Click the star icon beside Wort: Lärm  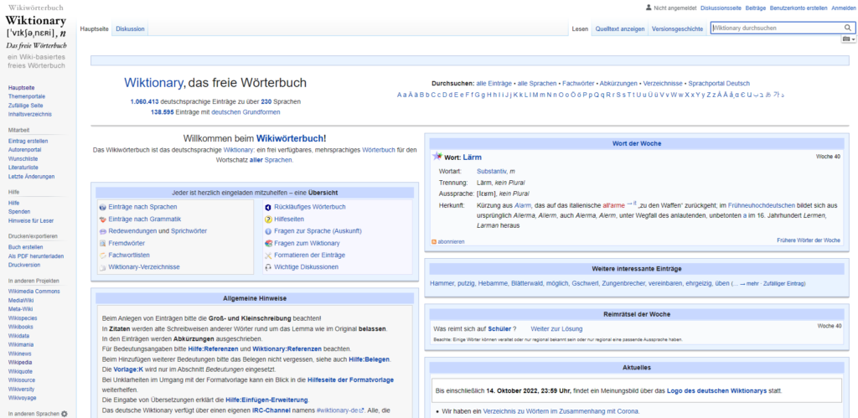coord(437,157)
